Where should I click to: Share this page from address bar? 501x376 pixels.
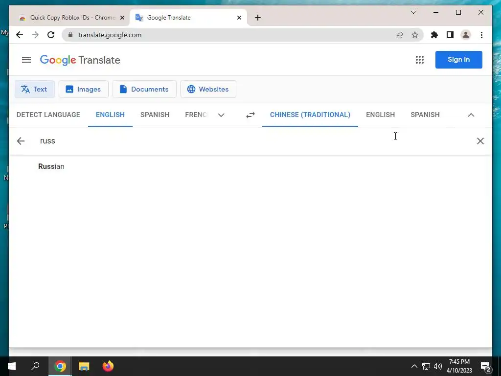(399, 35)
